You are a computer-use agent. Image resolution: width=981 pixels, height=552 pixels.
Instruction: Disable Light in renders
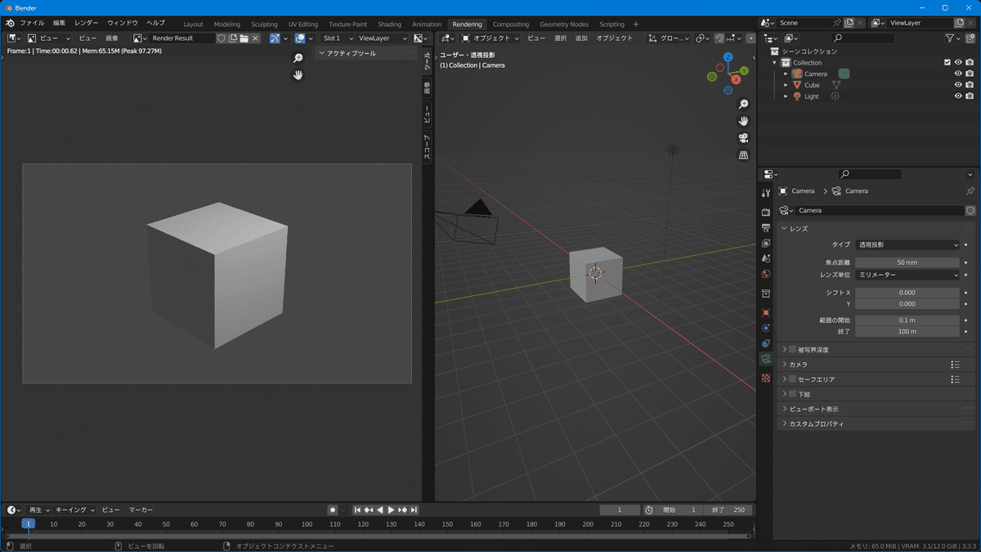click(970, 96)
